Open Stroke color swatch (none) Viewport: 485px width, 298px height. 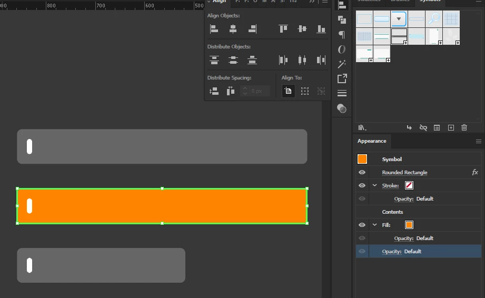coord(409,185)
